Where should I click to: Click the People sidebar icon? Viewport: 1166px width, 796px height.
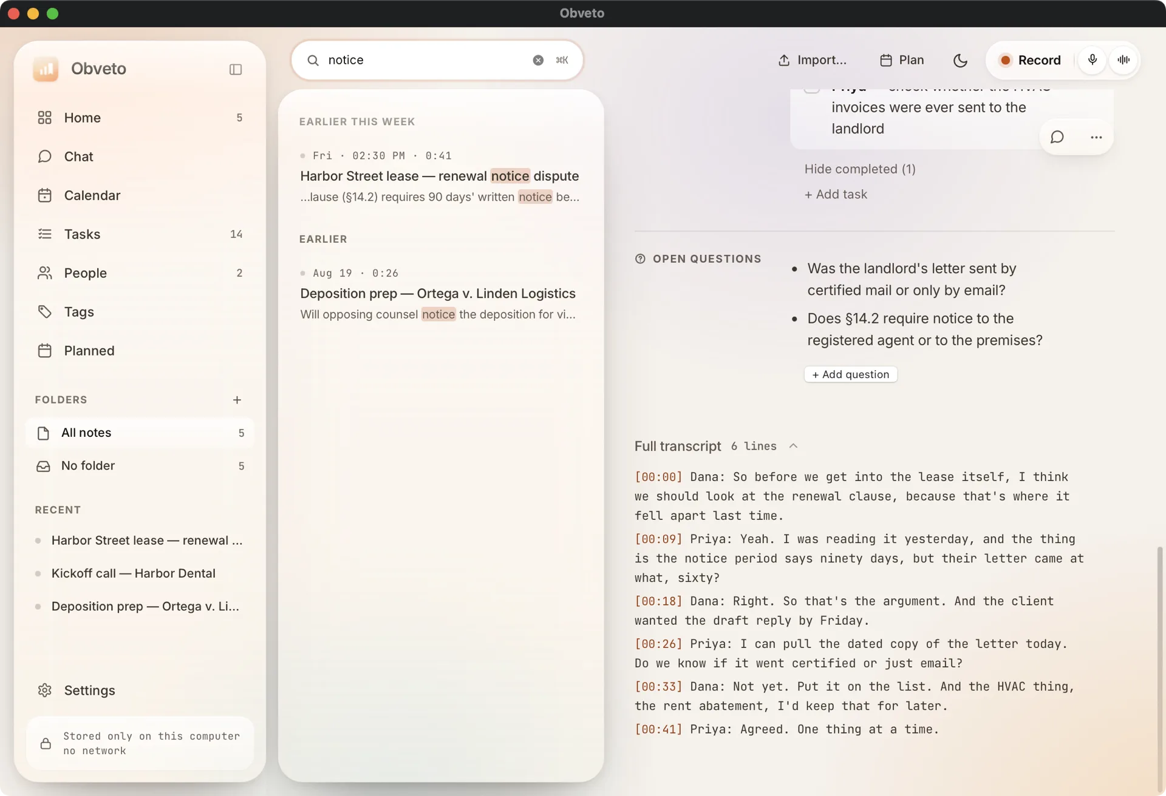point(44,273)
